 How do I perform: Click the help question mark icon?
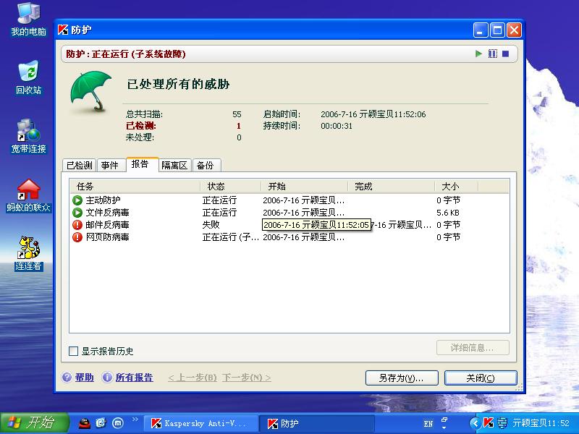tap(67, 377)
